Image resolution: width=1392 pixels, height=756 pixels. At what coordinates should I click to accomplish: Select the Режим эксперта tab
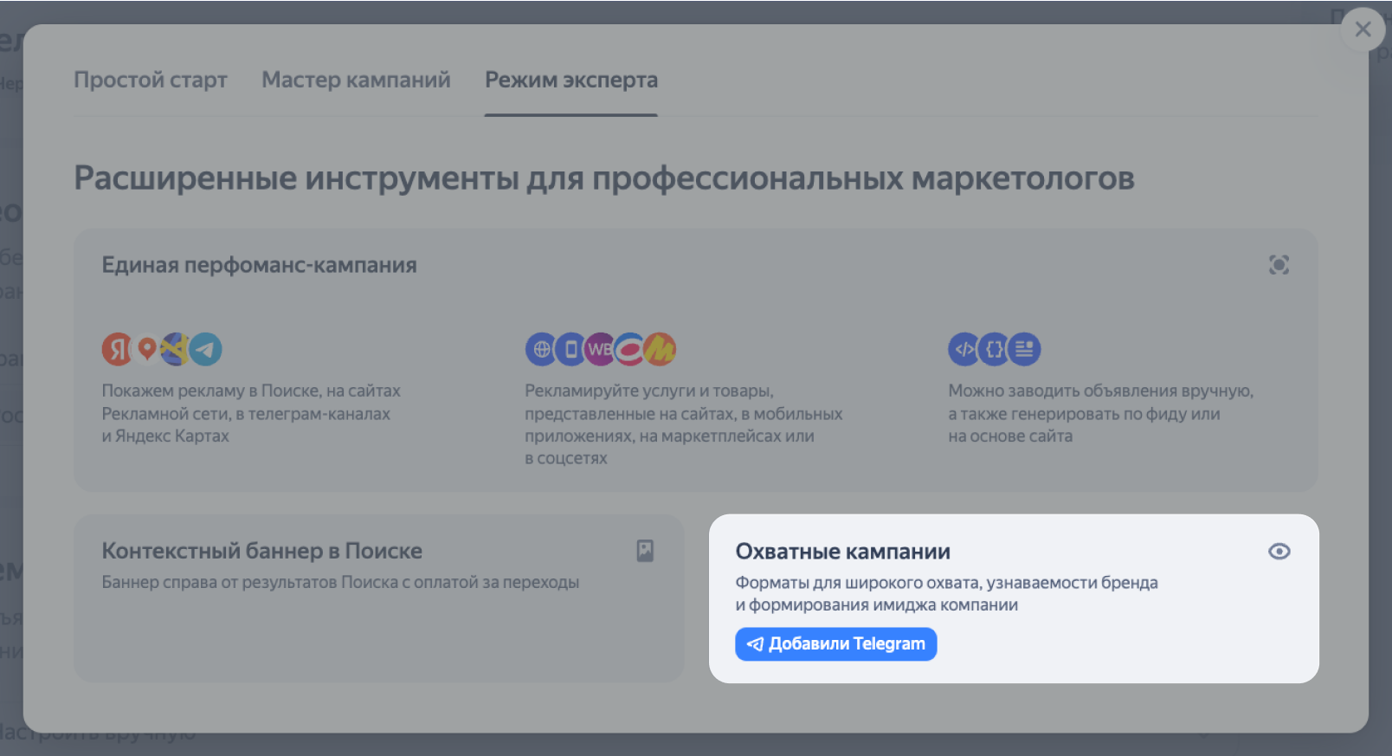click(x=571, y=80)
